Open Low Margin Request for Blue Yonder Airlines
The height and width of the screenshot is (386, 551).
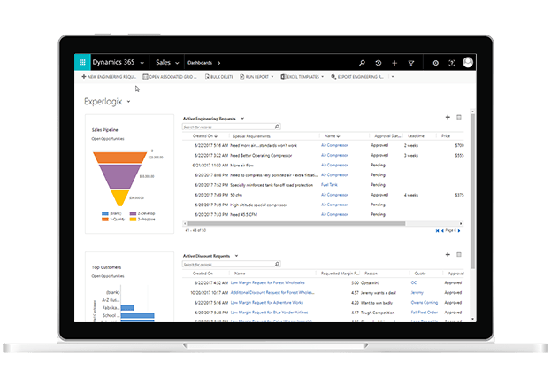(x=269, y=313)
